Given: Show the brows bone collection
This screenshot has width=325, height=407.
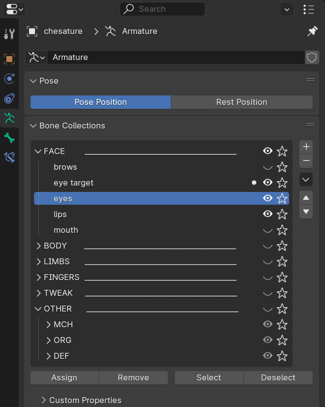Looking at the screenshot, I should (267, 167).
